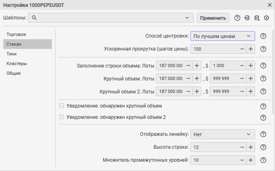Show help for Отображать линейку
This screenshot has width=275, height=171.
tap(263, 134)
